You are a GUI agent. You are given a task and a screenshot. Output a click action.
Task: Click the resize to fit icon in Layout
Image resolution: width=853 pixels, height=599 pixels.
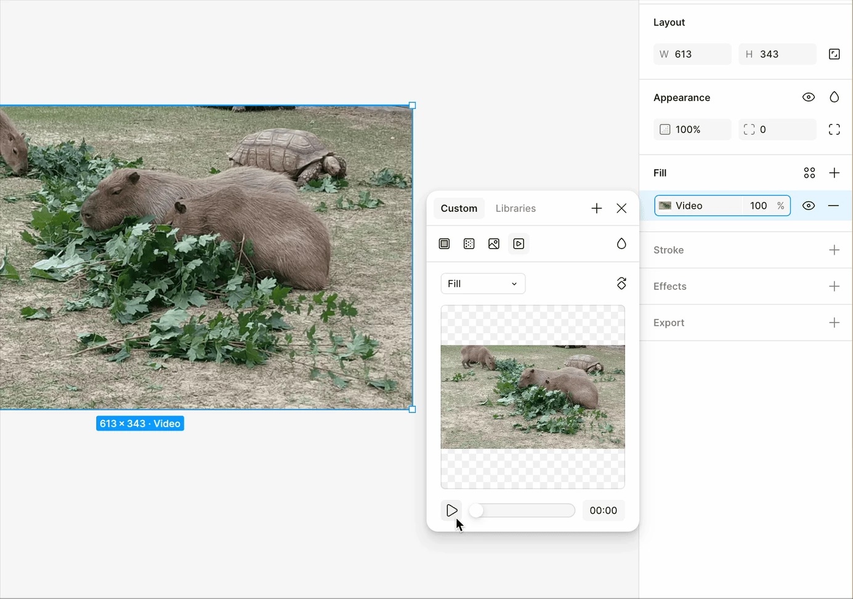pyautogui.click(x=834, y=54)
